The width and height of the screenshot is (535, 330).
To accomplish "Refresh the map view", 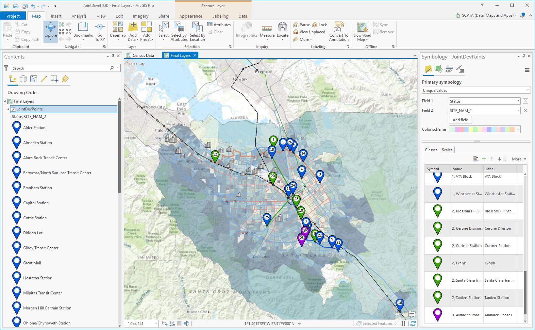I will [413, 323].
